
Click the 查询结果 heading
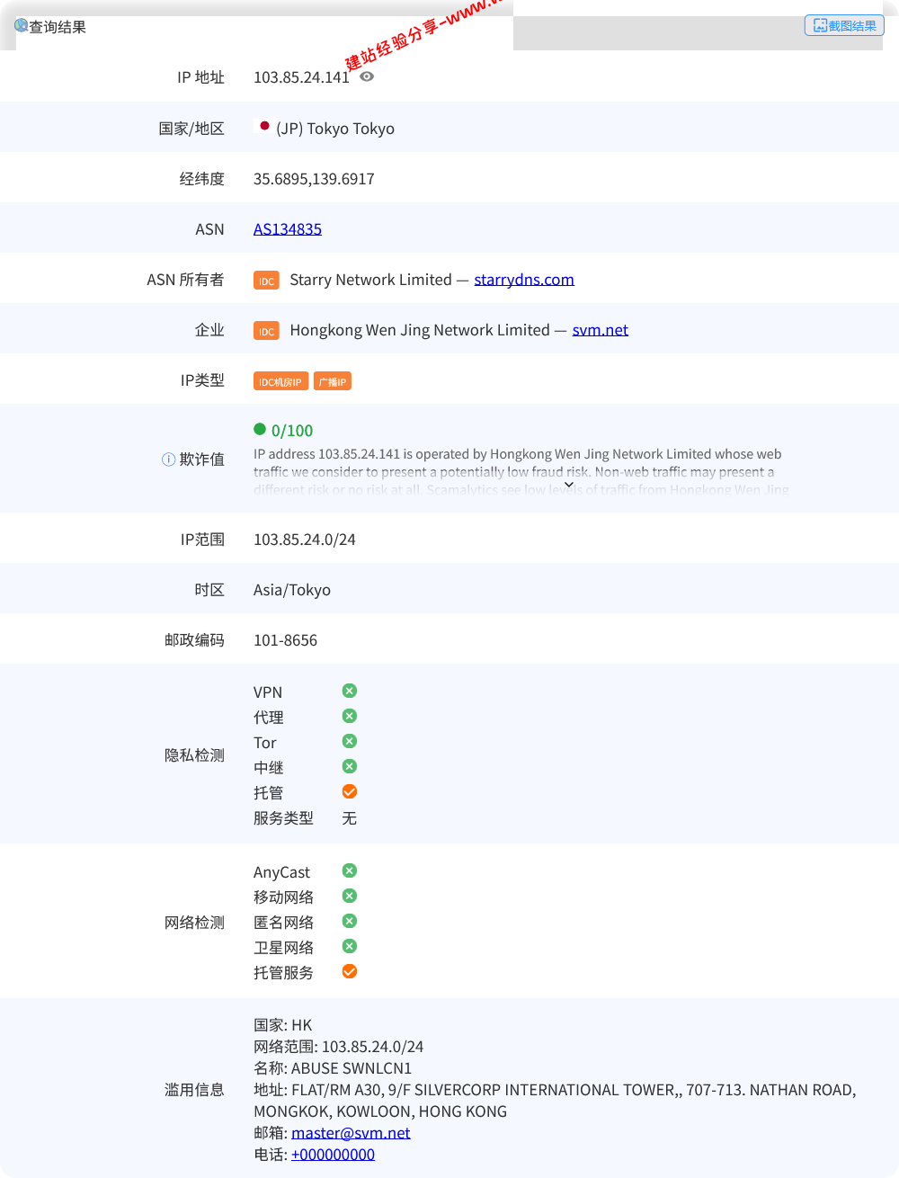coord(58,27)
